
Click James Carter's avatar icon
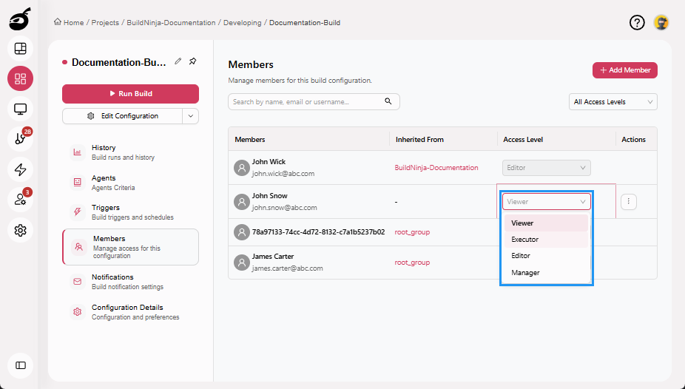[x=242, y=263]
